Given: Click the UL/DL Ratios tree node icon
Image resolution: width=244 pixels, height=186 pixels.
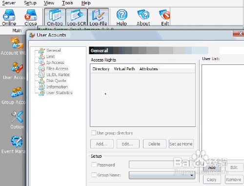Looking at the screenshot, I should click(42, 75).
